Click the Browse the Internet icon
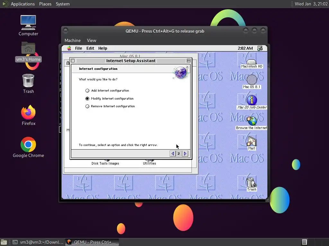 click(x=252, y=123)
